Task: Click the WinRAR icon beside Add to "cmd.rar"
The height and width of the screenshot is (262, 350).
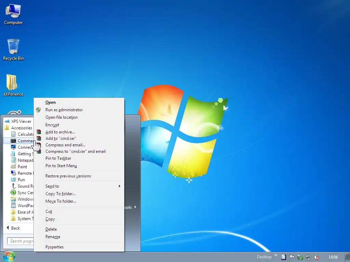Action: (x=39, y=139)
